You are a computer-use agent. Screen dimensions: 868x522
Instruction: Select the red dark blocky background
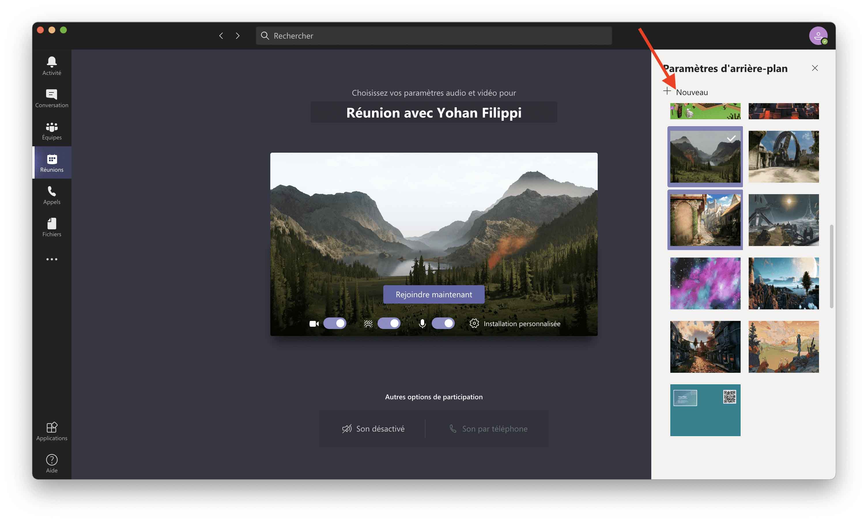point(783,111)
